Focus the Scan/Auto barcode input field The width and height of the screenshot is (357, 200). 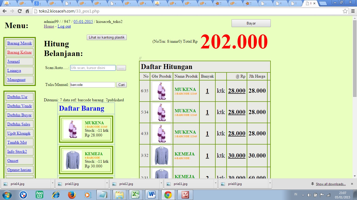tap(93, 68)
